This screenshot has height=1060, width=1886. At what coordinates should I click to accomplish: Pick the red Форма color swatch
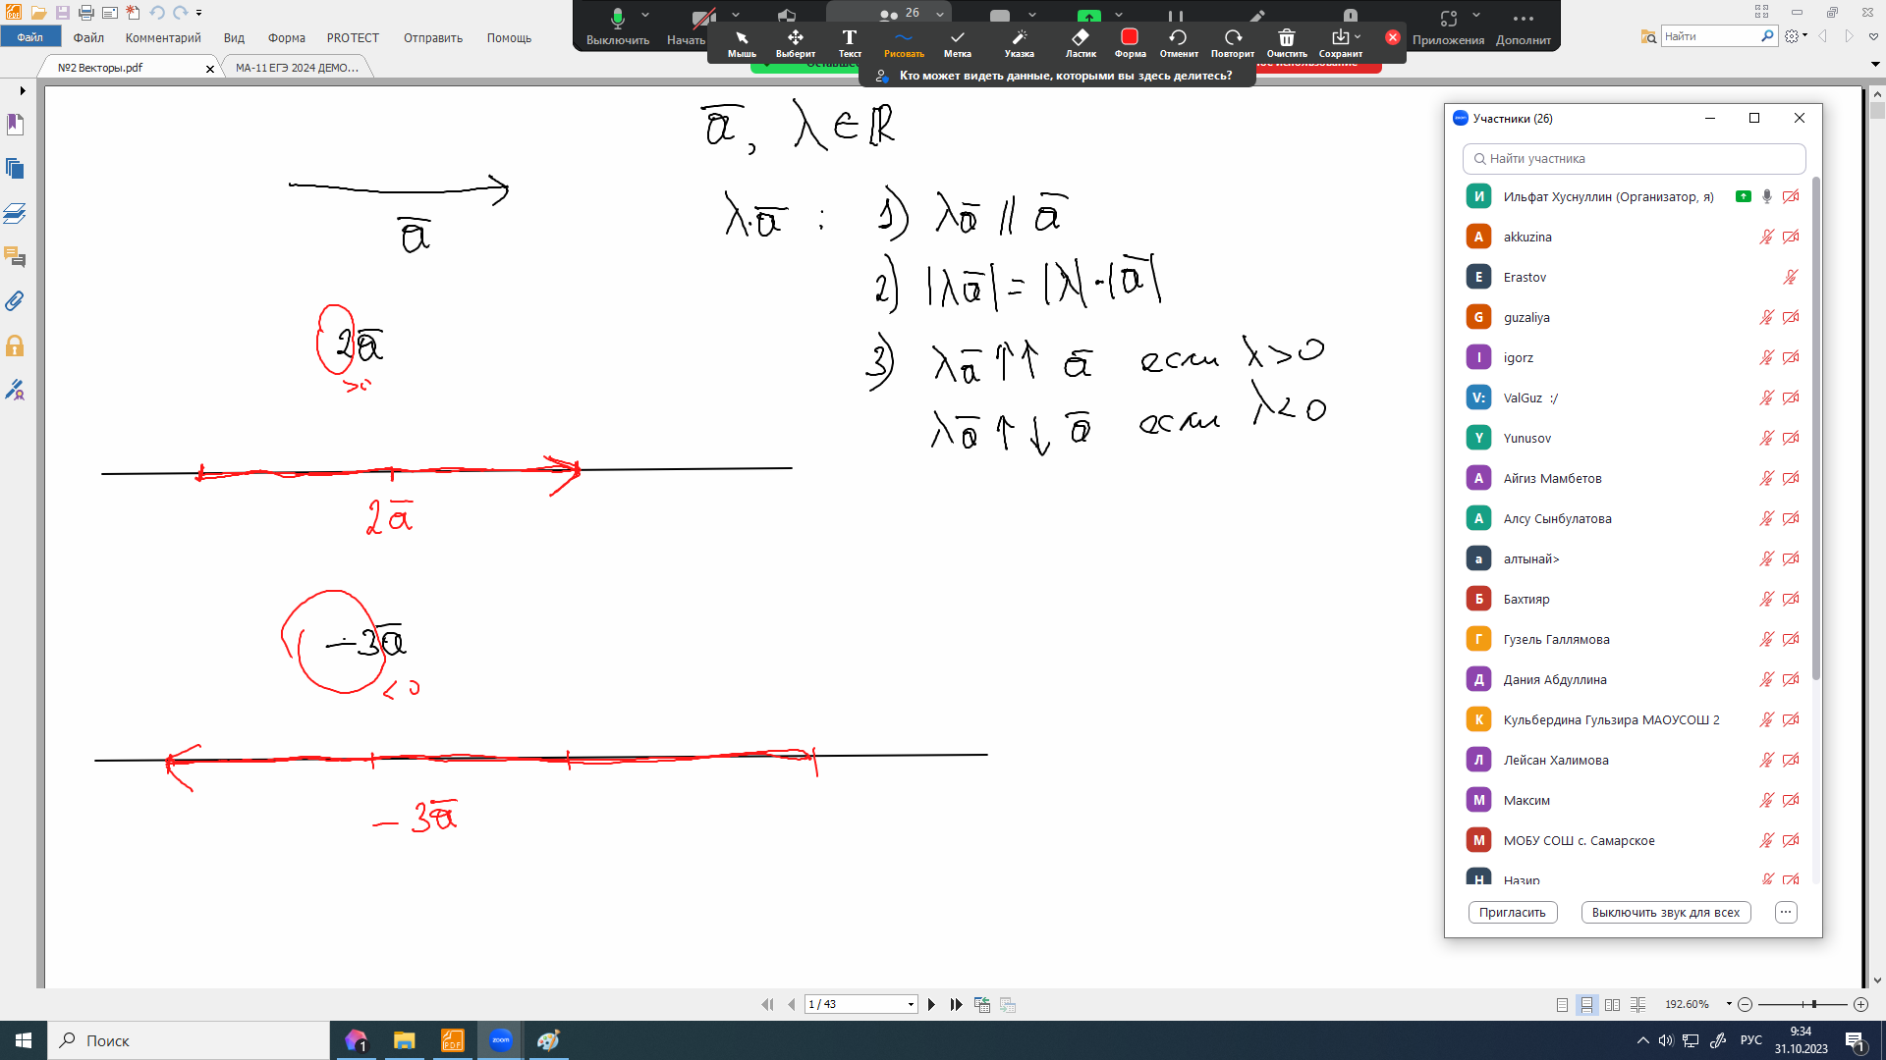point(1130,37)
